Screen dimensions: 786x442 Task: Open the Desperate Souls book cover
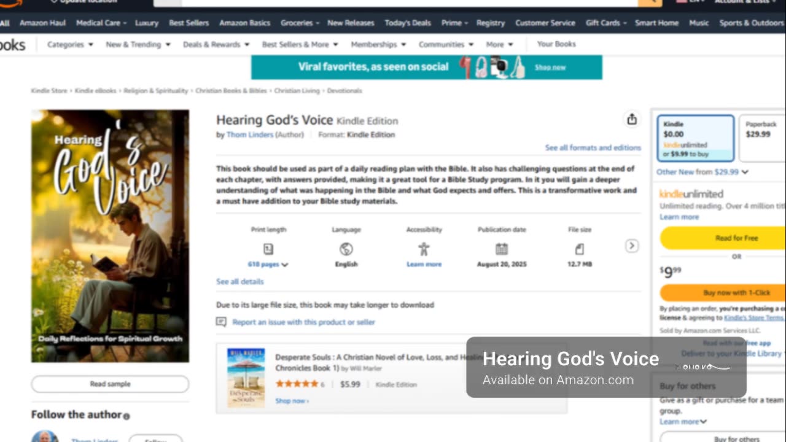(246, 378)
